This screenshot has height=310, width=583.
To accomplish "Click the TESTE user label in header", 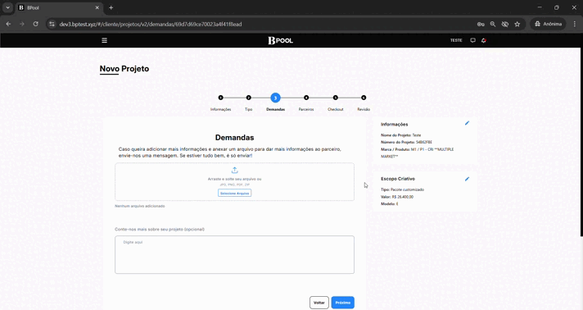I will point(456,40).
